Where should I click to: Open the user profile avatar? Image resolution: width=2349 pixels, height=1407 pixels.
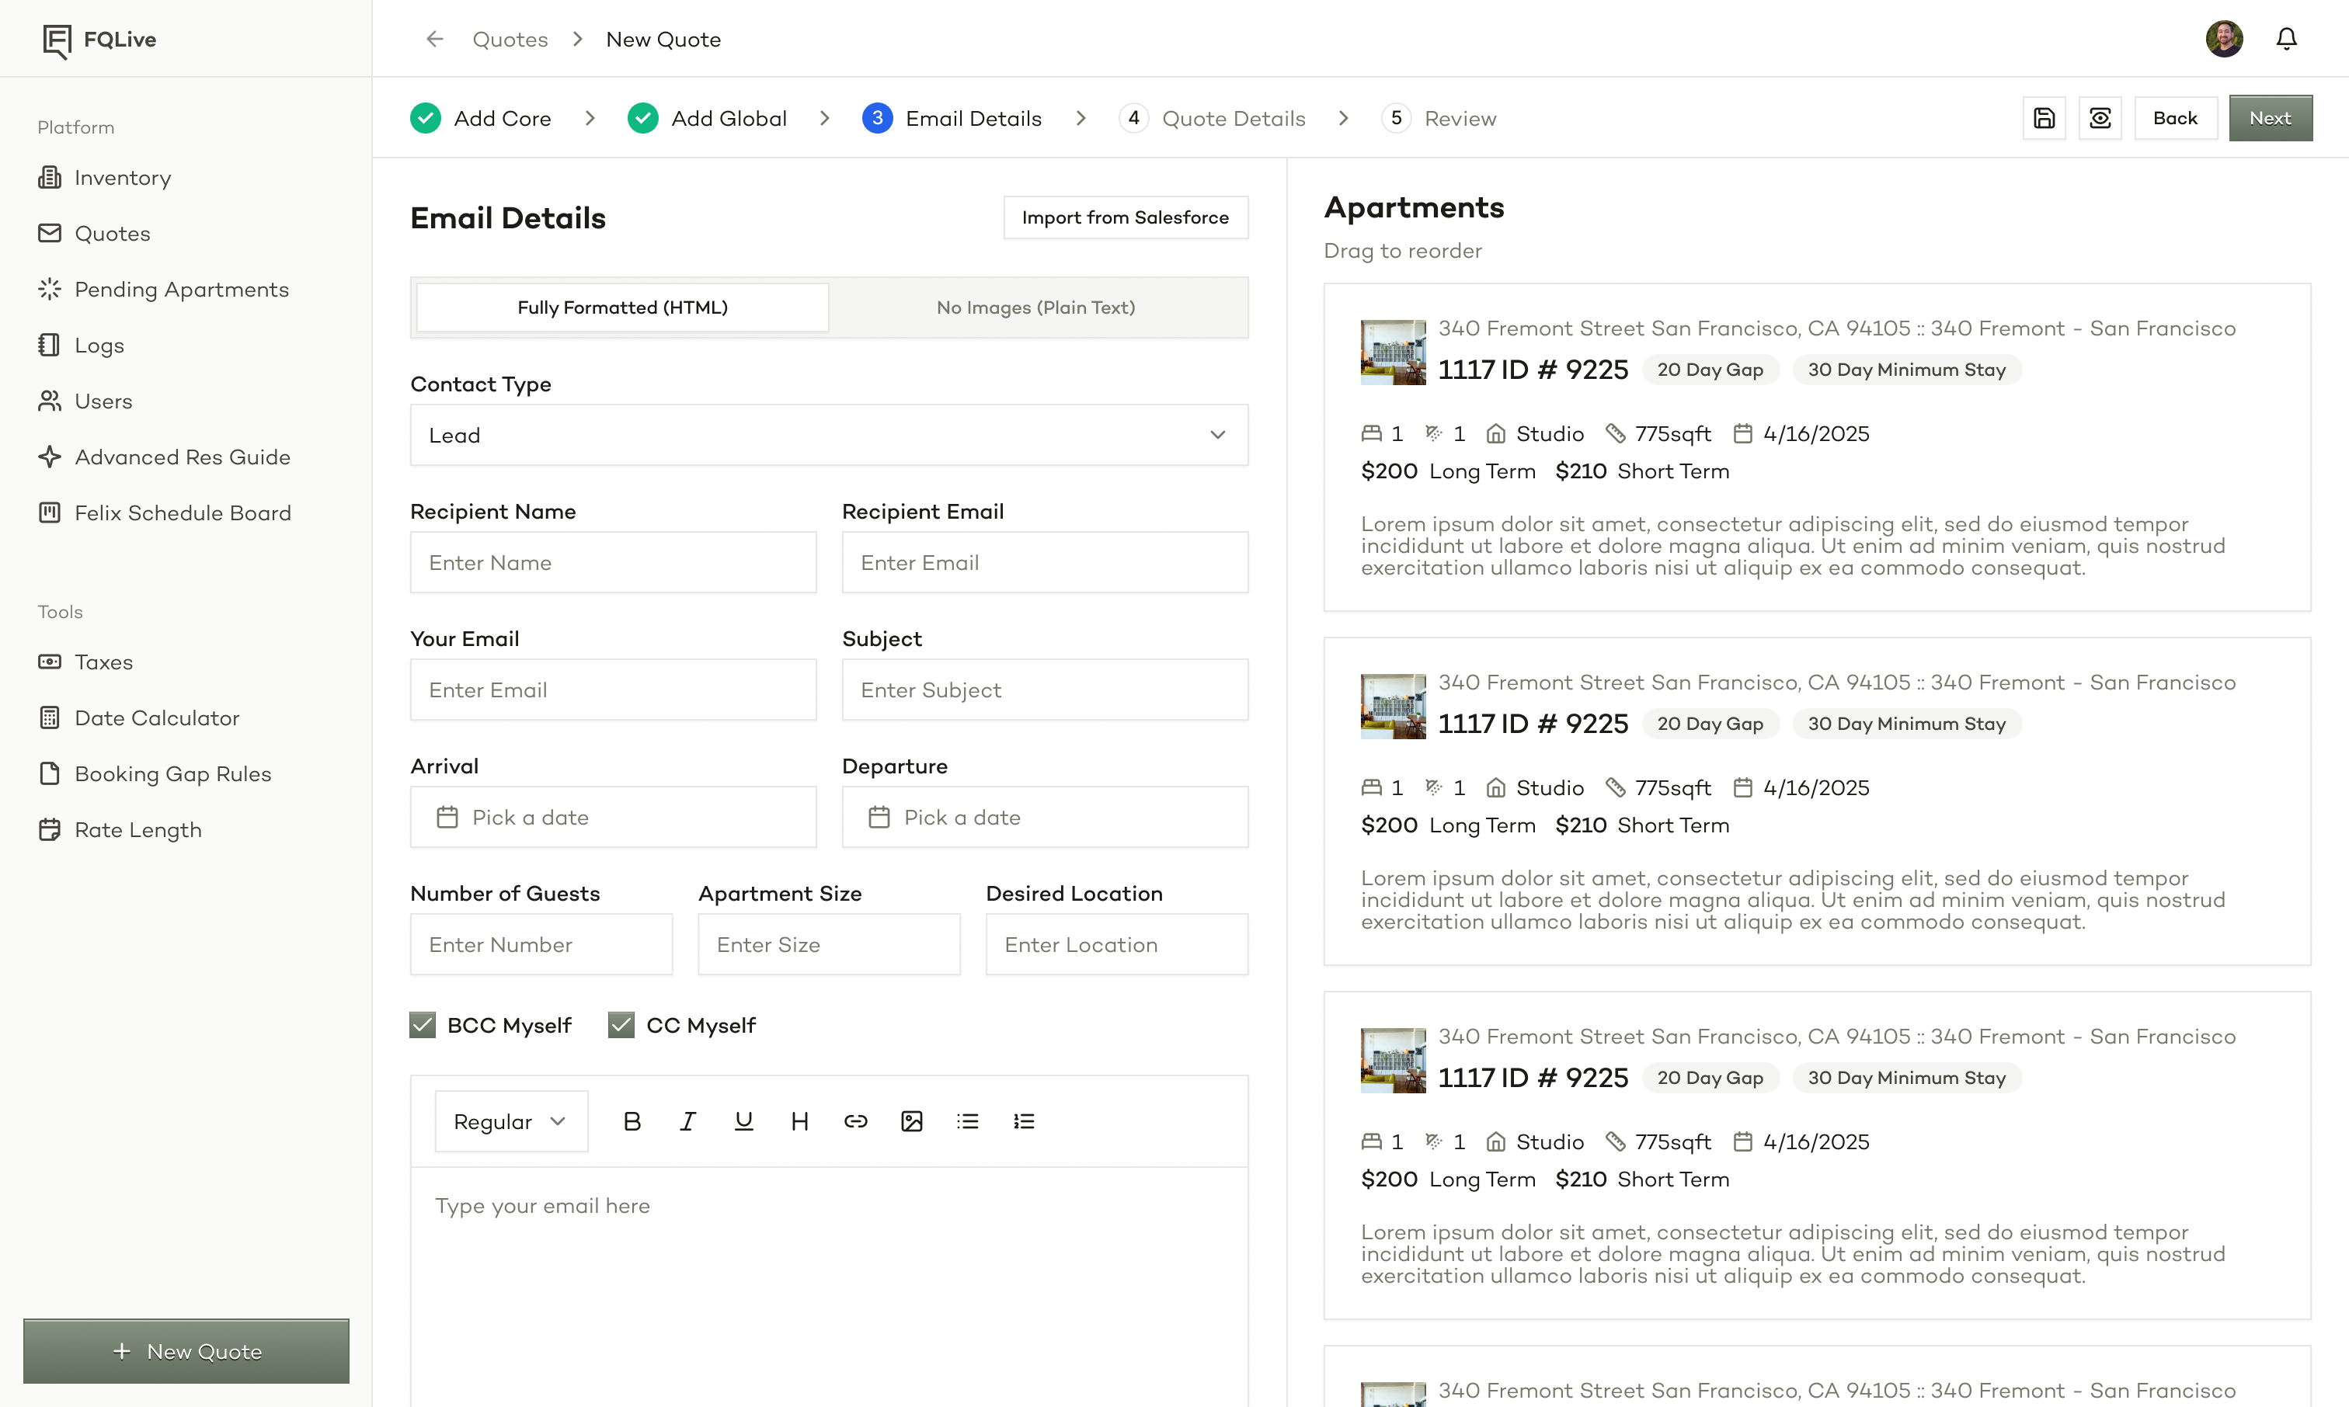(2224, 39)
